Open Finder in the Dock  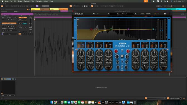(x=52, y=102)
